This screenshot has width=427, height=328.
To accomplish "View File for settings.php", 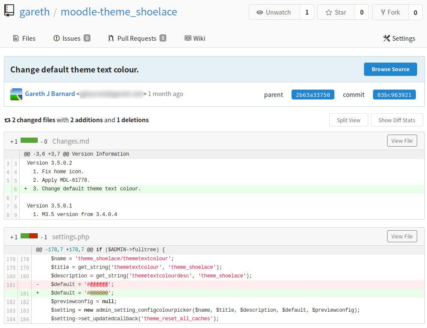I will tap(402, 236).
